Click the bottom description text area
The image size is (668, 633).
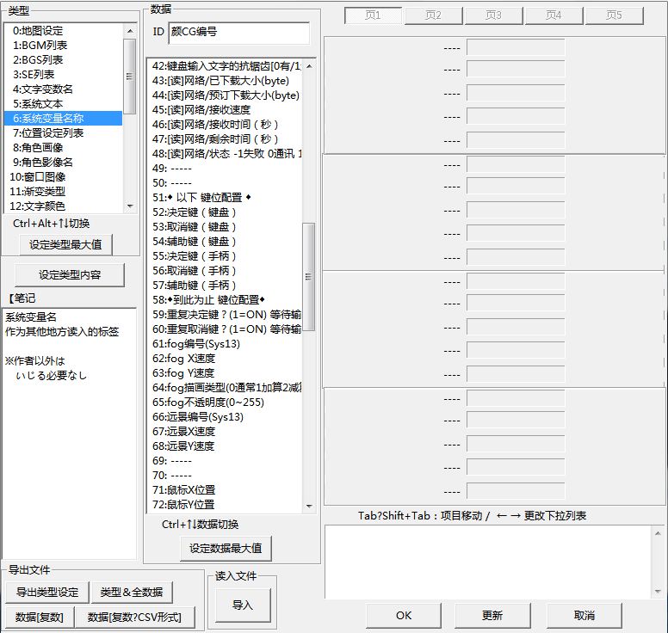pos(488,562)
